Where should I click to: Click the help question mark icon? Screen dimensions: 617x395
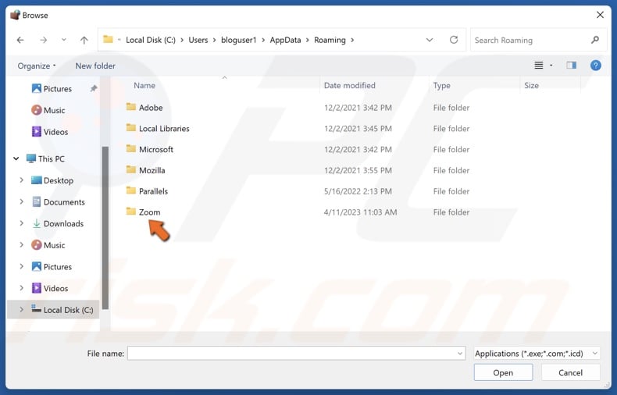coord(595,66)
